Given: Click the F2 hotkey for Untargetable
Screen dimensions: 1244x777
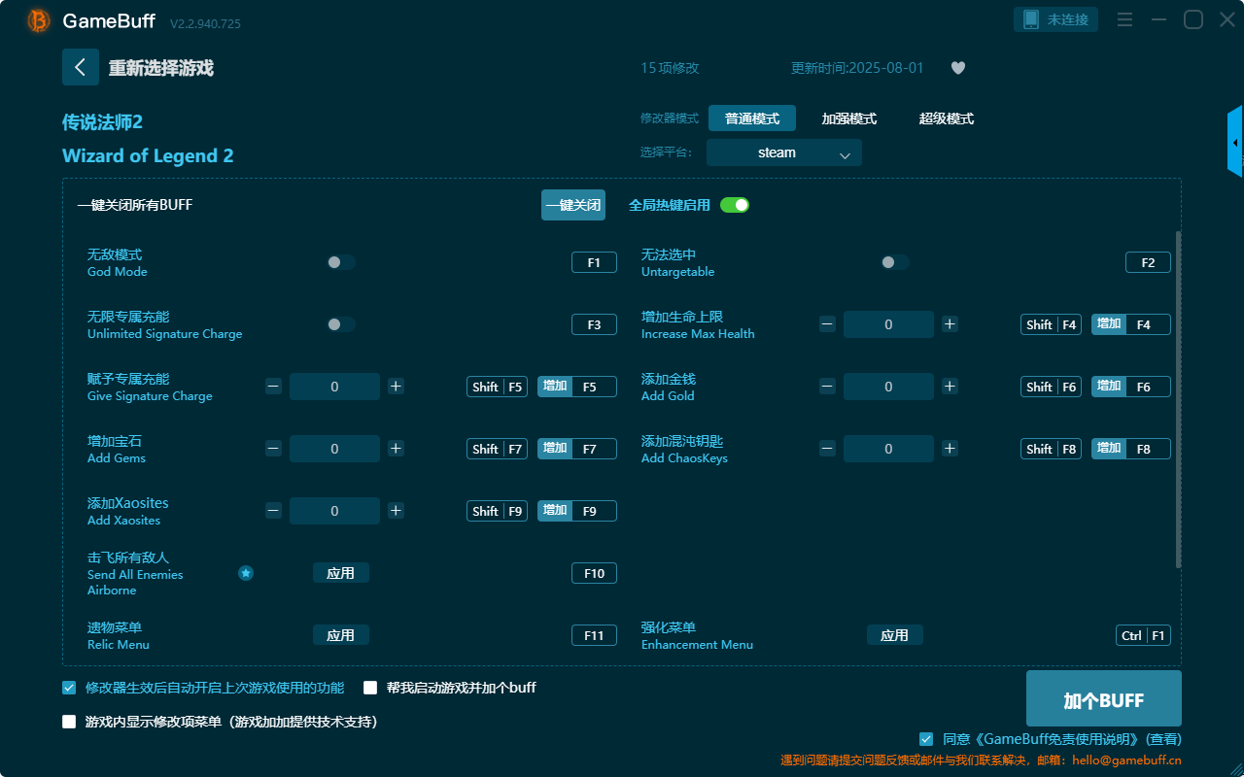Looking at the screenshot, I should click(1148, 262).
